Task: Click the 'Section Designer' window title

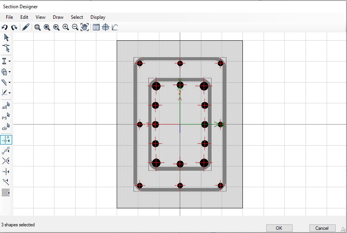Action: point(20,7)
